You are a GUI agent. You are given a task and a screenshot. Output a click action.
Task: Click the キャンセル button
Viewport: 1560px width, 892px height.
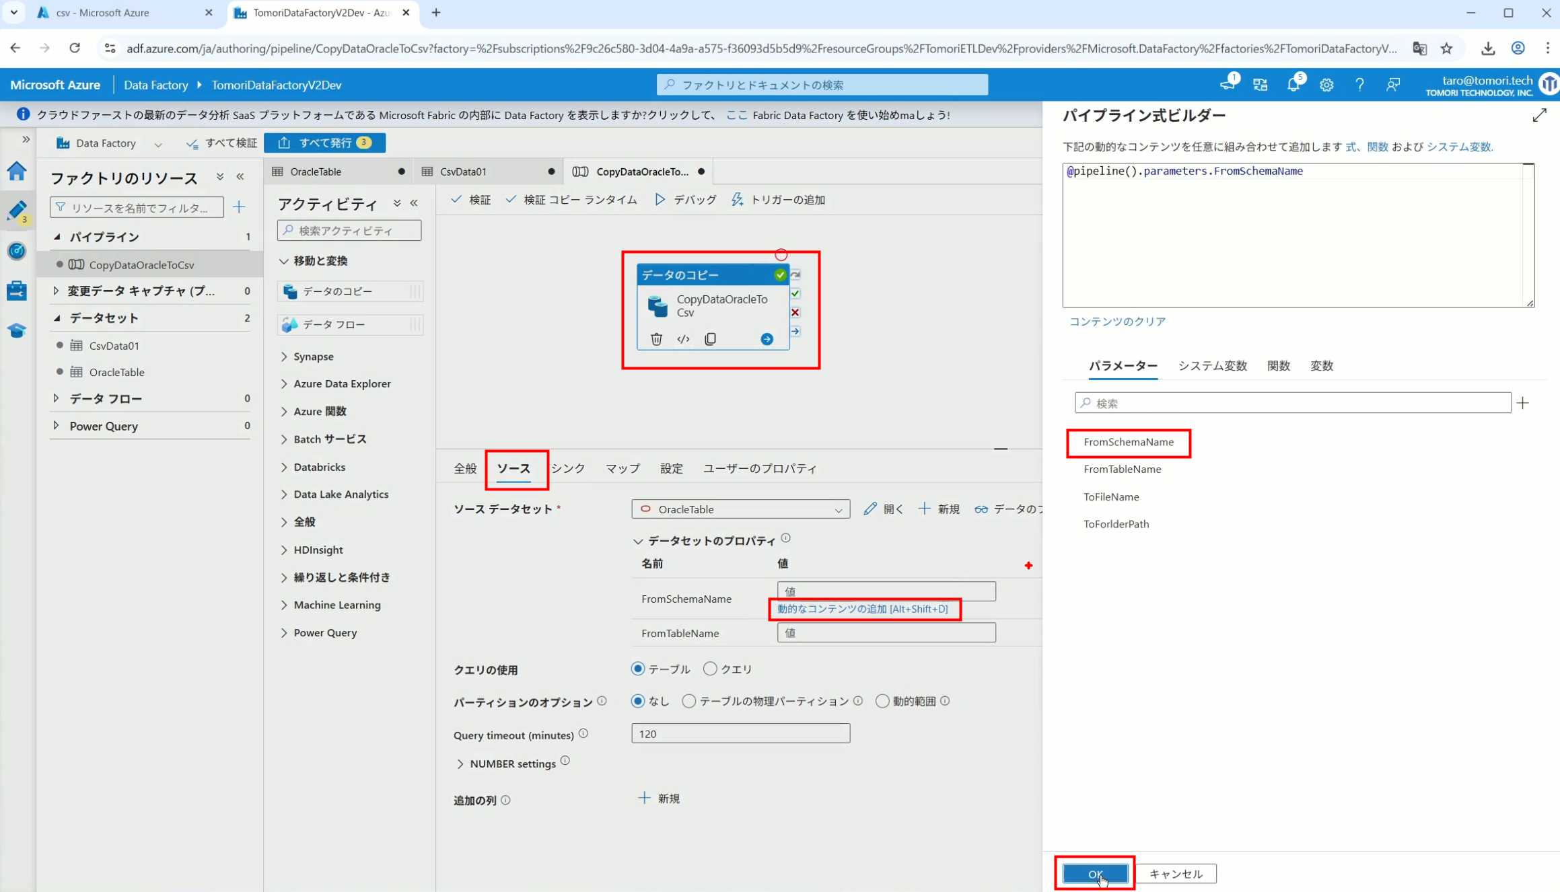coord(1175,874)
